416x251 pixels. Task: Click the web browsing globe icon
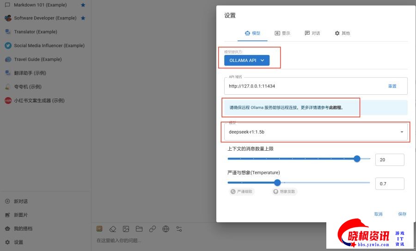[166, 229]
